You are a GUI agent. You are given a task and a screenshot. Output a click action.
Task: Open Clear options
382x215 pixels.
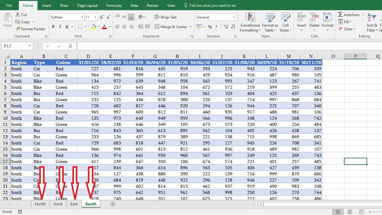click(346, 29)
